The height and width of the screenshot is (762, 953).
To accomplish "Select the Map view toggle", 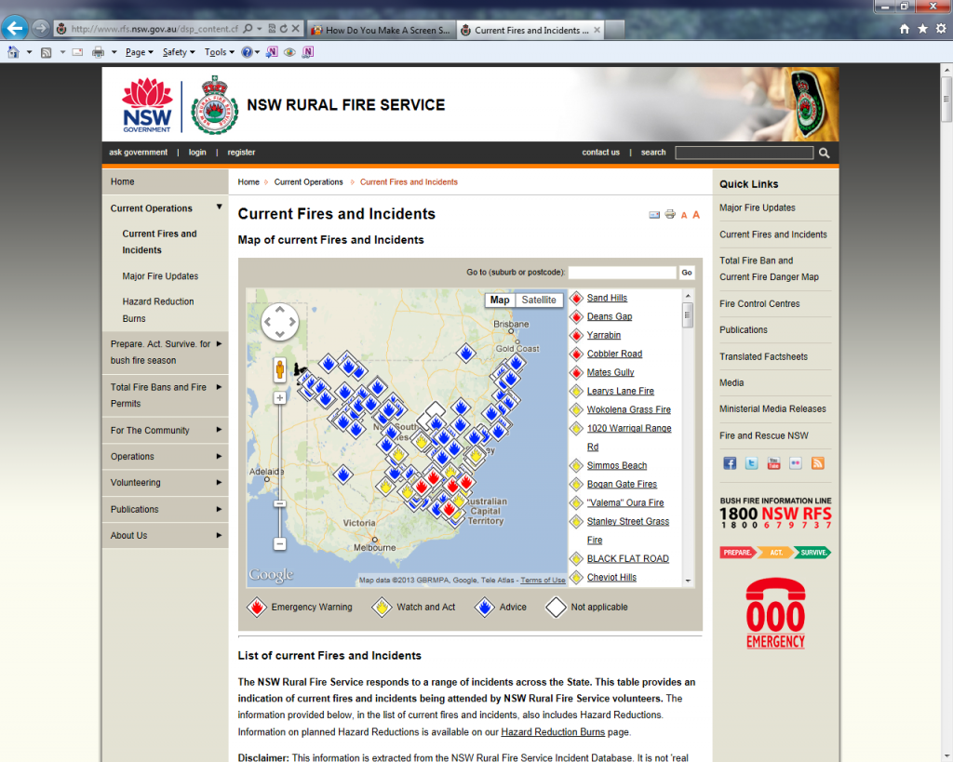I will pyautogui.click(x=500, y=300).
